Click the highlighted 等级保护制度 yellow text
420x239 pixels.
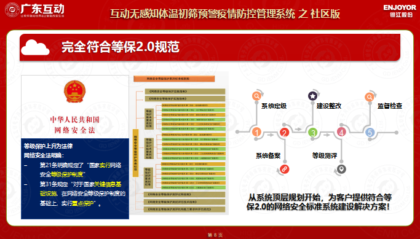point(67,174)
